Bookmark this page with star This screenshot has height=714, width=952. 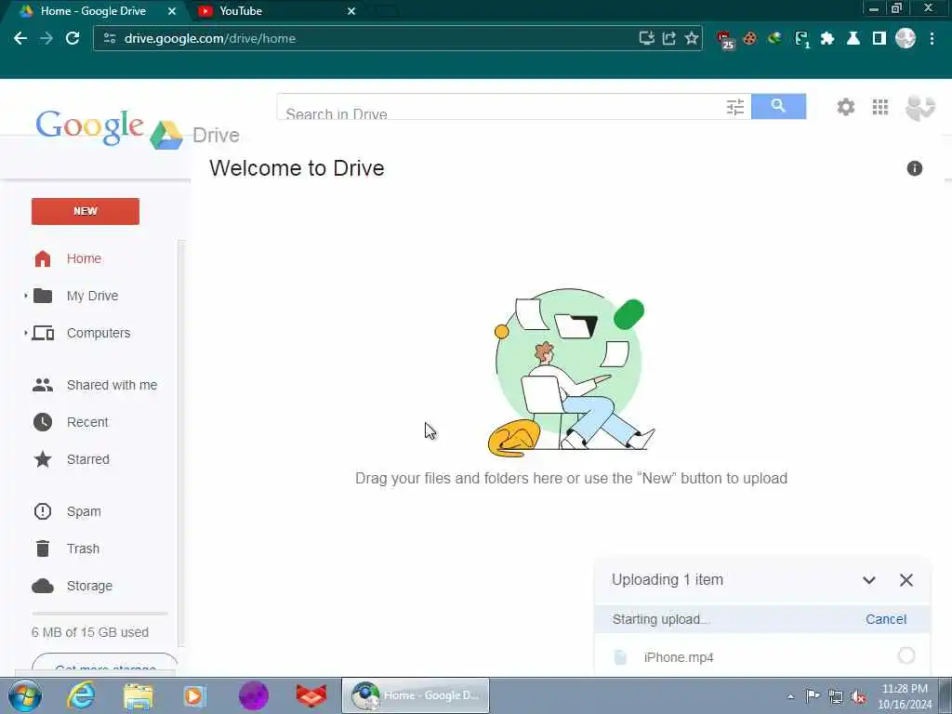pyautogui.click(x=691, y=38)
